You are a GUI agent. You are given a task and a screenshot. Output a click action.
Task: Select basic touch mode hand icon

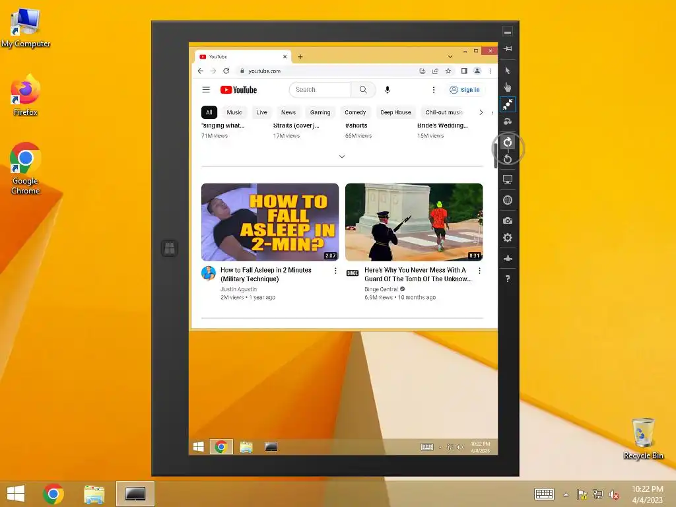[508, 88]
